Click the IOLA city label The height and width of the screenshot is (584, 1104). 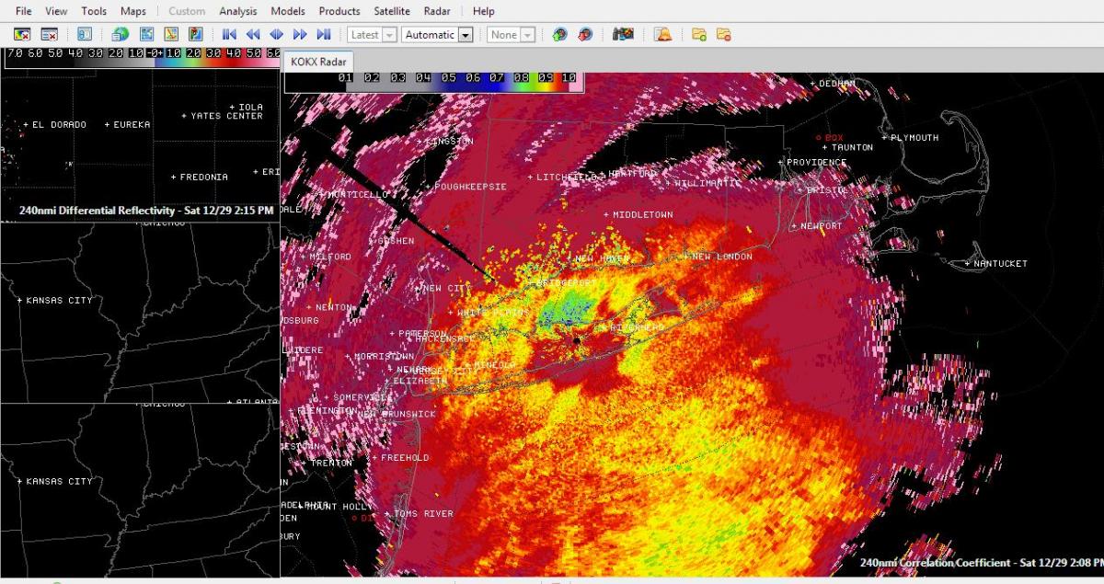(250, 108)
